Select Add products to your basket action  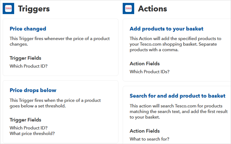[167, 29]
